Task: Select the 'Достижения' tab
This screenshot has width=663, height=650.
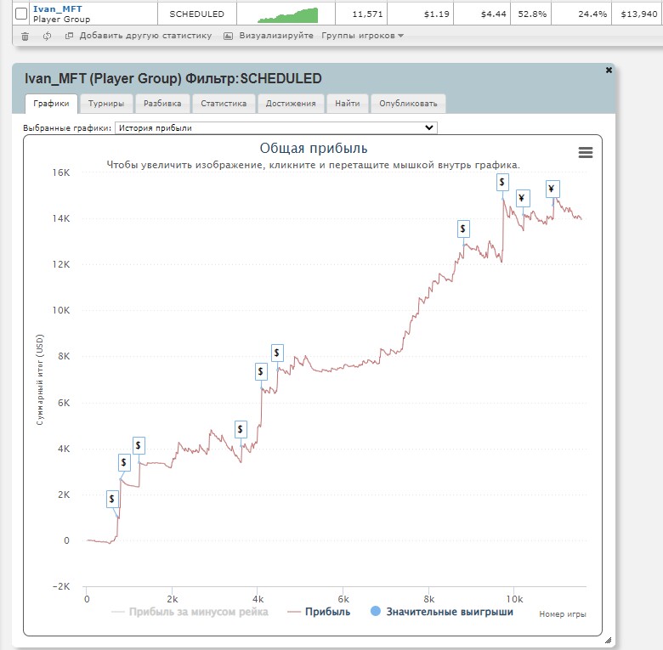Action: pos(292,104)
